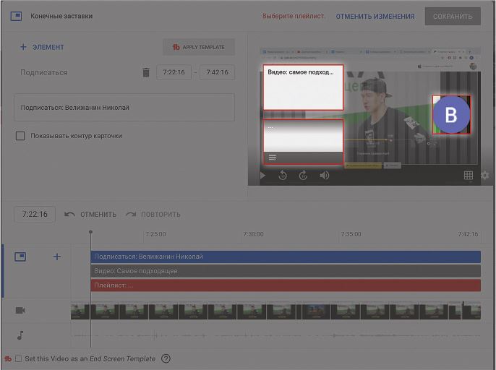Image resolution: width=496 pixels, height=370 pixels.
Task: Mute the preview volume speaker icon
Action: 325,175
